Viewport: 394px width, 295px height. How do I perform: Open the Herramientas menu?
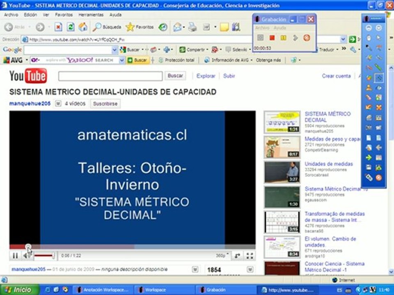[x=91, y=15]
